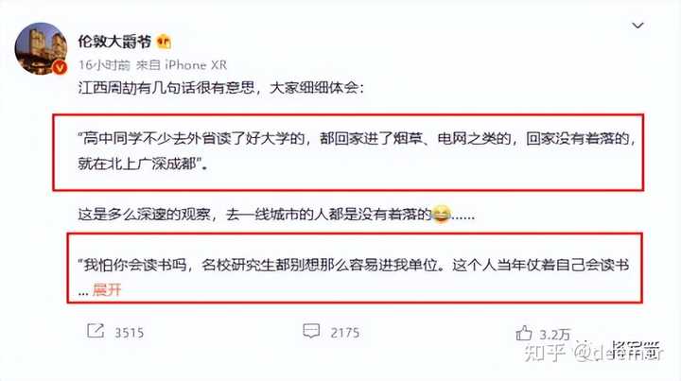Click the 这是多么深邃的观察 sentence

[x=276, y=215]
